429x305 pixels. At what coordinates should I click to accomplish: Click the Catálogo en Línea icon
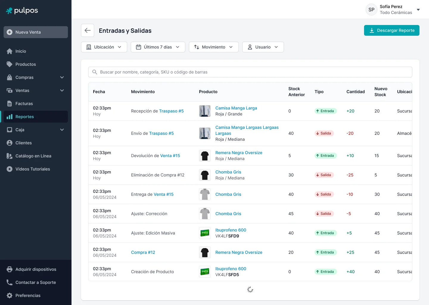point(10,156)
